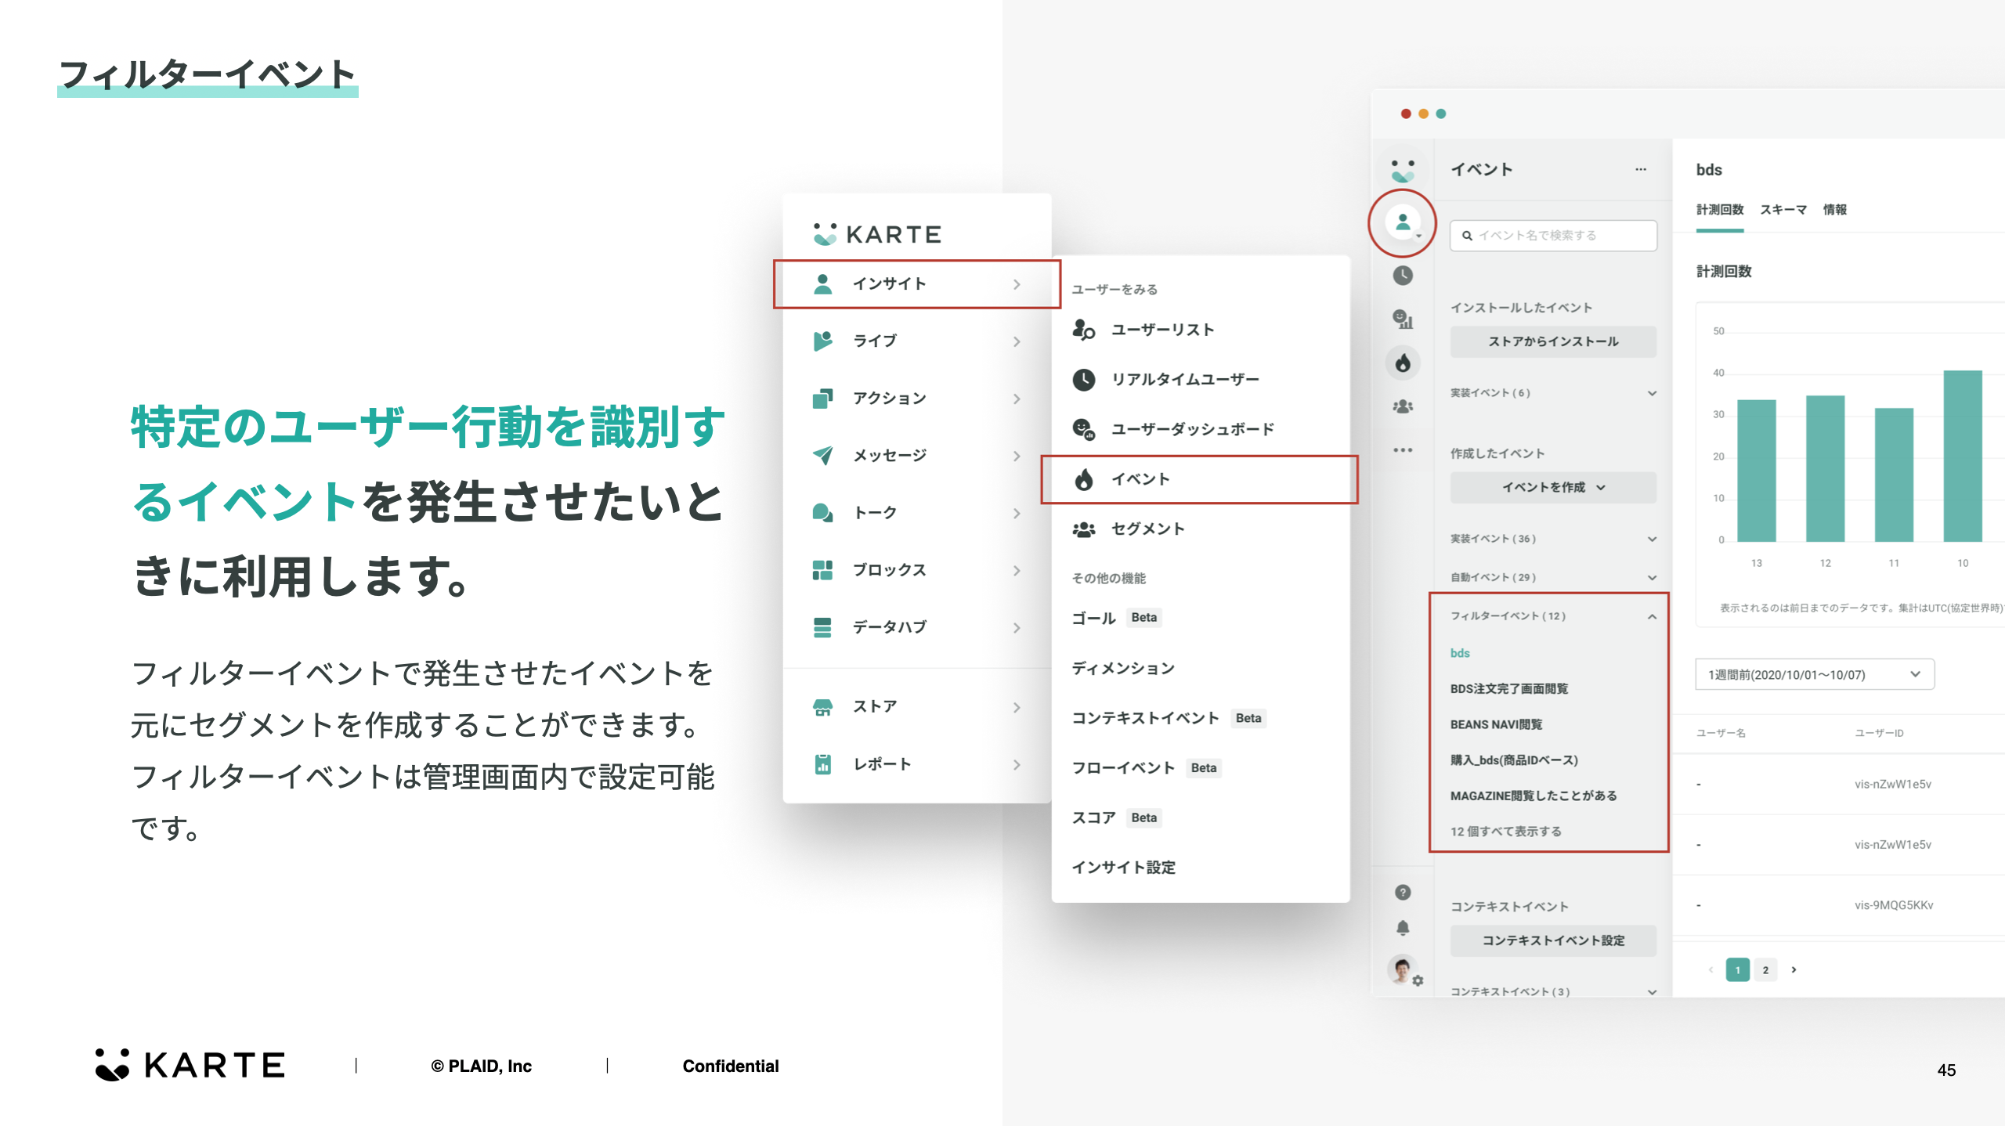Click the notification bell icon
The width and height of the screenshot is (2005, 1126).
(1403, 928)
